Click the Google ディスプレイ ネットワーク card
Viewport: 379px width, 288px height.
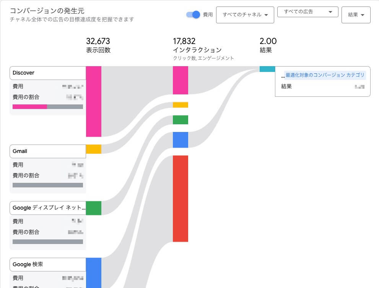(47, 208)
